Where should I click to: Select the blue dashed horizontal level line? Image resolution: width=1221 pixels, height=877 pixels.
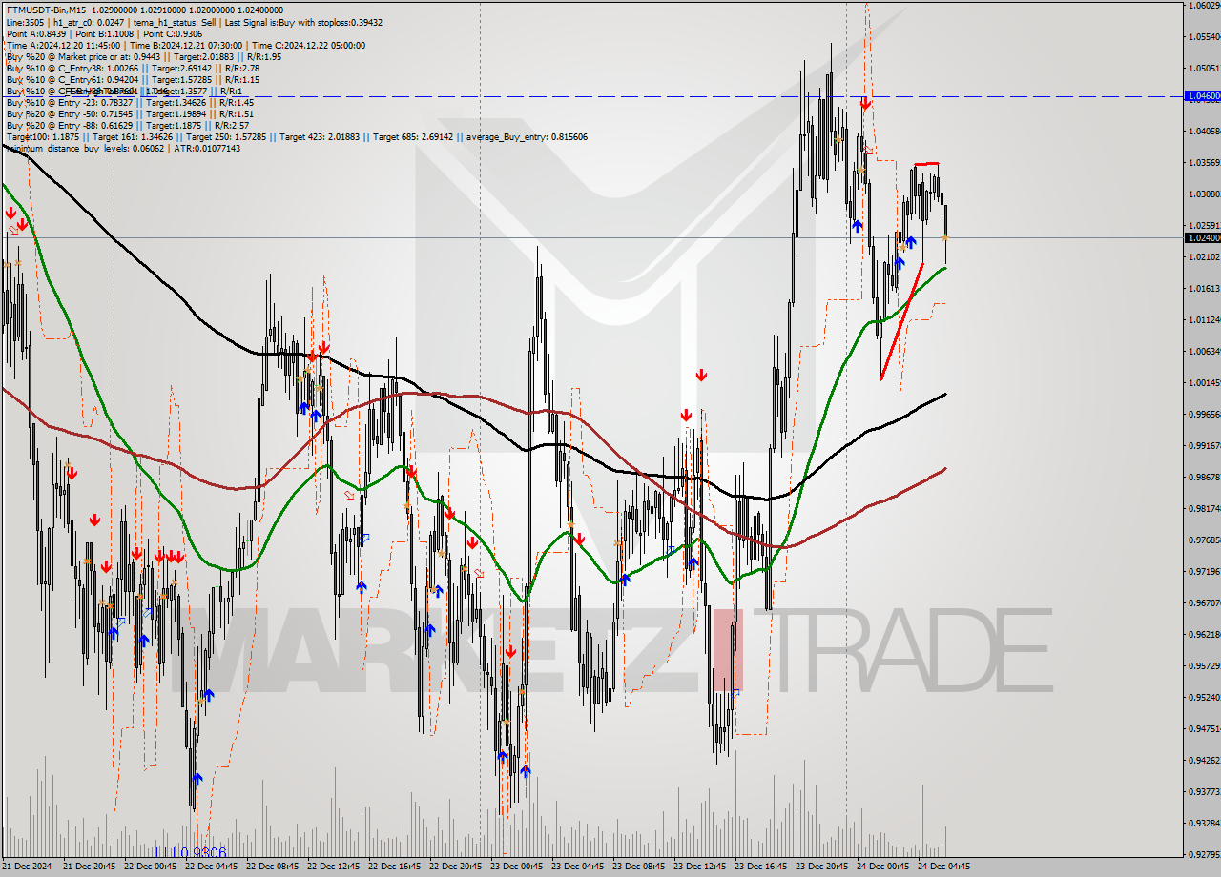(591, 96)
